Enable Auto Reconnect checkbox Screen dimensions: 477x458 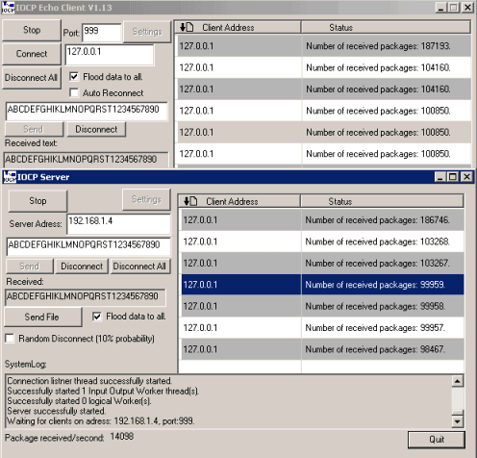74,93
